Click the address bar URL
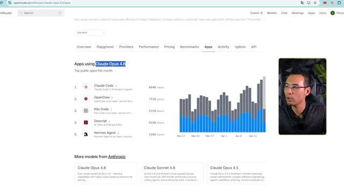The width and height of the screenshot is (344, 193). (42, 3)
